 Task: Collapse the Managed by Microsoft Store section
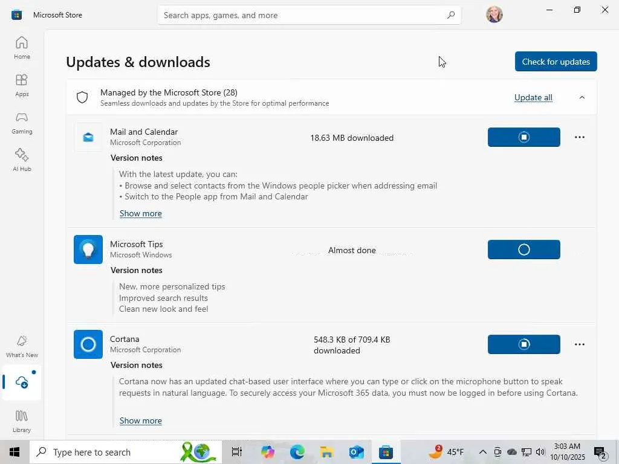pyautogui.click(x=582, y=97)
